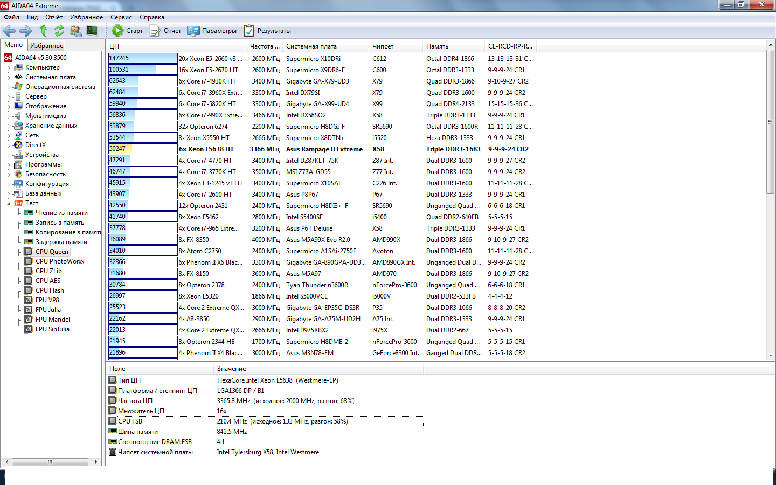Switch to the Избранное tab in the sidebar
This screenshot has height=485, width=776.
click(x=46, y=46)
